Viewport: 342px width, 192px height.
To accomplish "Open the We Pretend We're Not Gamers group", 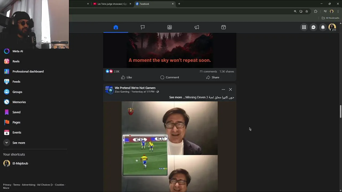I will pyautogui.click(x=135, y=88).
